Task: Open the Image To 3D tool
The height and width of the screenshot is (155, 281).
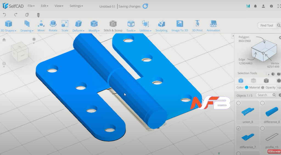Action: click(x=179, y=26)
